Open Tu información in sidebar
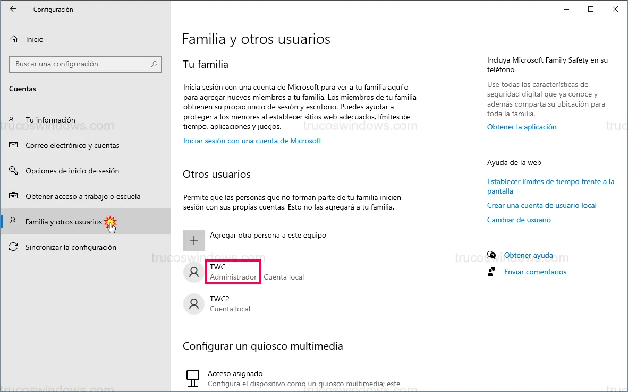 click(50, 120)
